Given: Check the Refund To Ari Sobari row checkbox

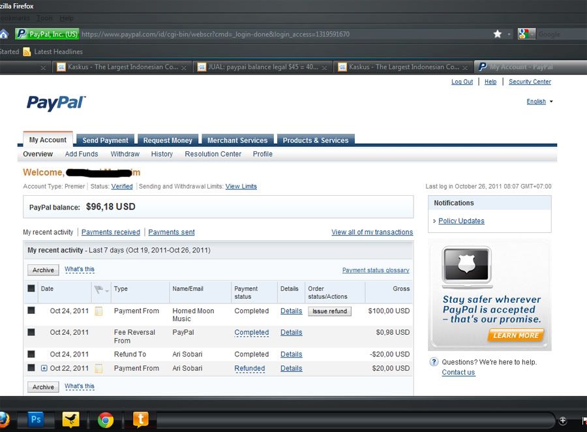Looking at the screenshot, I should 31,354.
